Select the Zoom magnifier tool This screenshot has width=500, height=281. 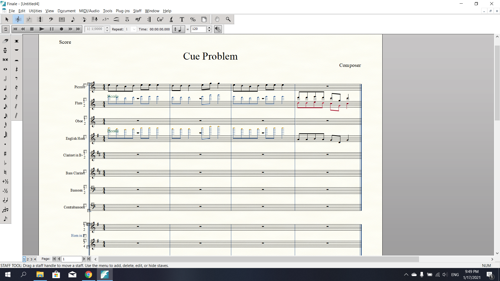[228, 19]
